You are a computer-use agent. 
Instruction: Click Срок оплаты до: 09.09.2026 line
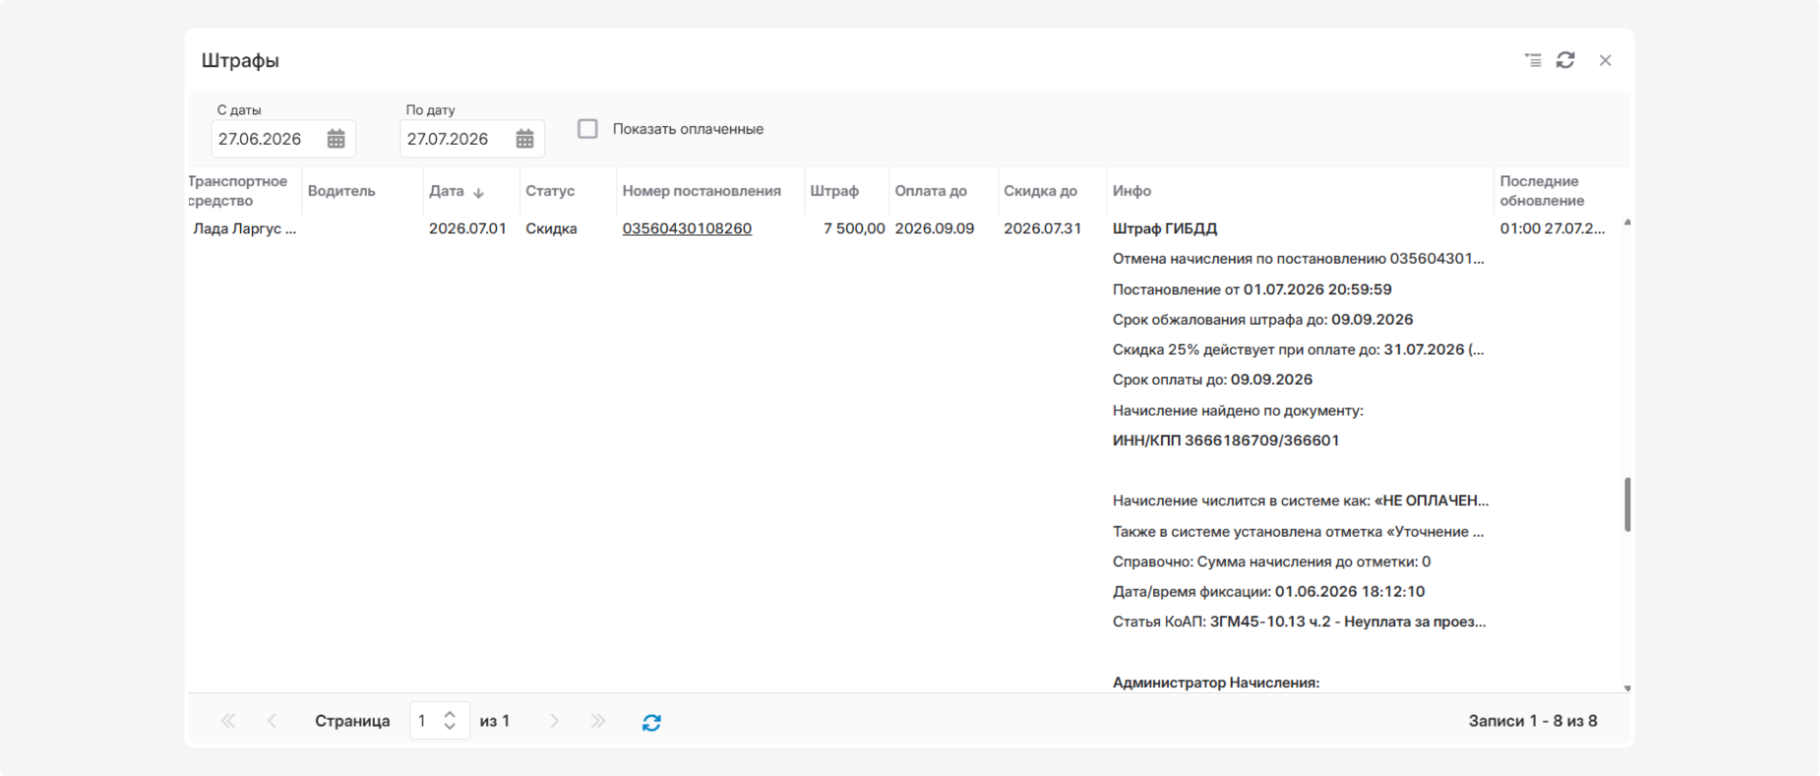pyautogui.click(x=1212, y=380)
